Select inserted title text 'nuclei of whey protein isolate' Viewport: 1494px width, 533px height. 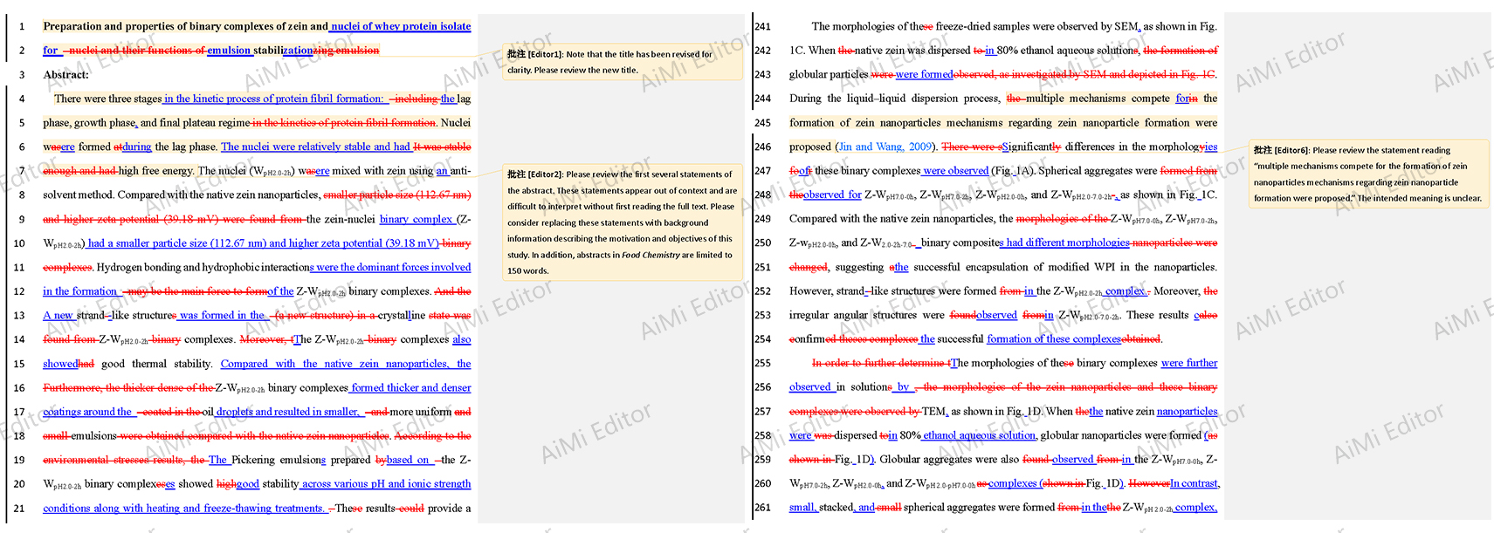[401, 26]
